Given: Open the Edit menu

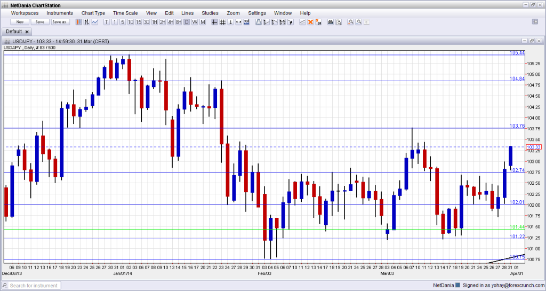Looking at the screenshot, I should [x=169, y=13].
